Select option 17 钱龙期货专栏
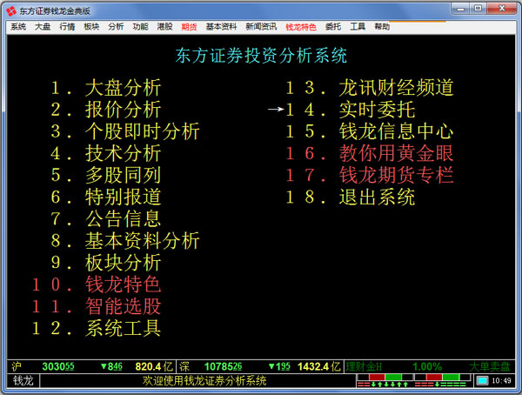Viewport: 522px width, 395px height. pyautogui.click(x=370, y=175)
